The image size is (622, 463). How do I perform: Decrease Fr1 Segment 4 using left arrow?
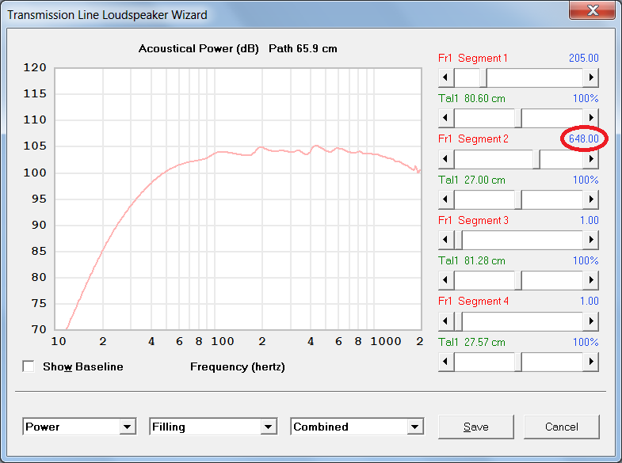[x=446, y=321]
